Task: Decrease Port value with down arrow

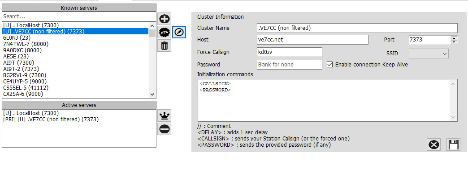Action: [454, 42]
